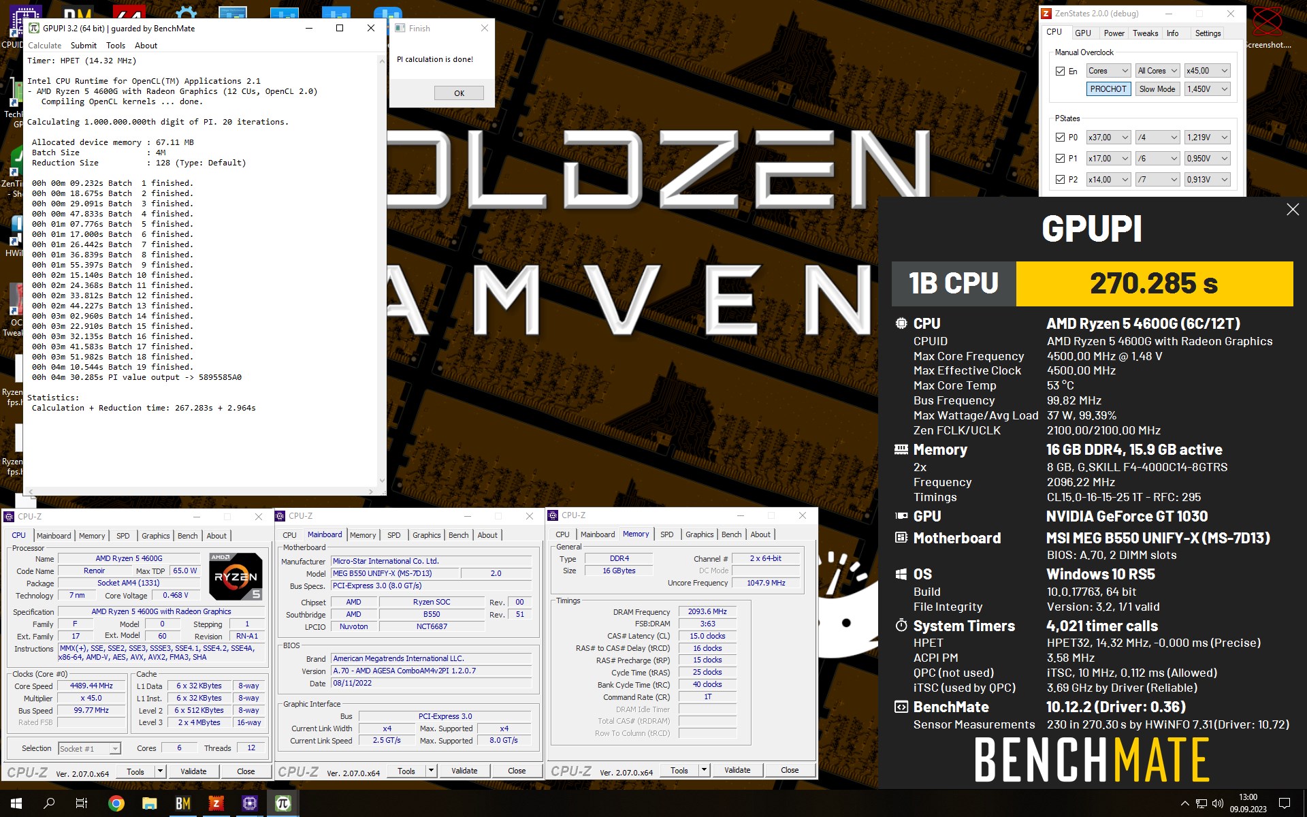Click the BenchMate BM desktop icon
The width and height of the screenshot is (1307, 817).
pos(77,12)
